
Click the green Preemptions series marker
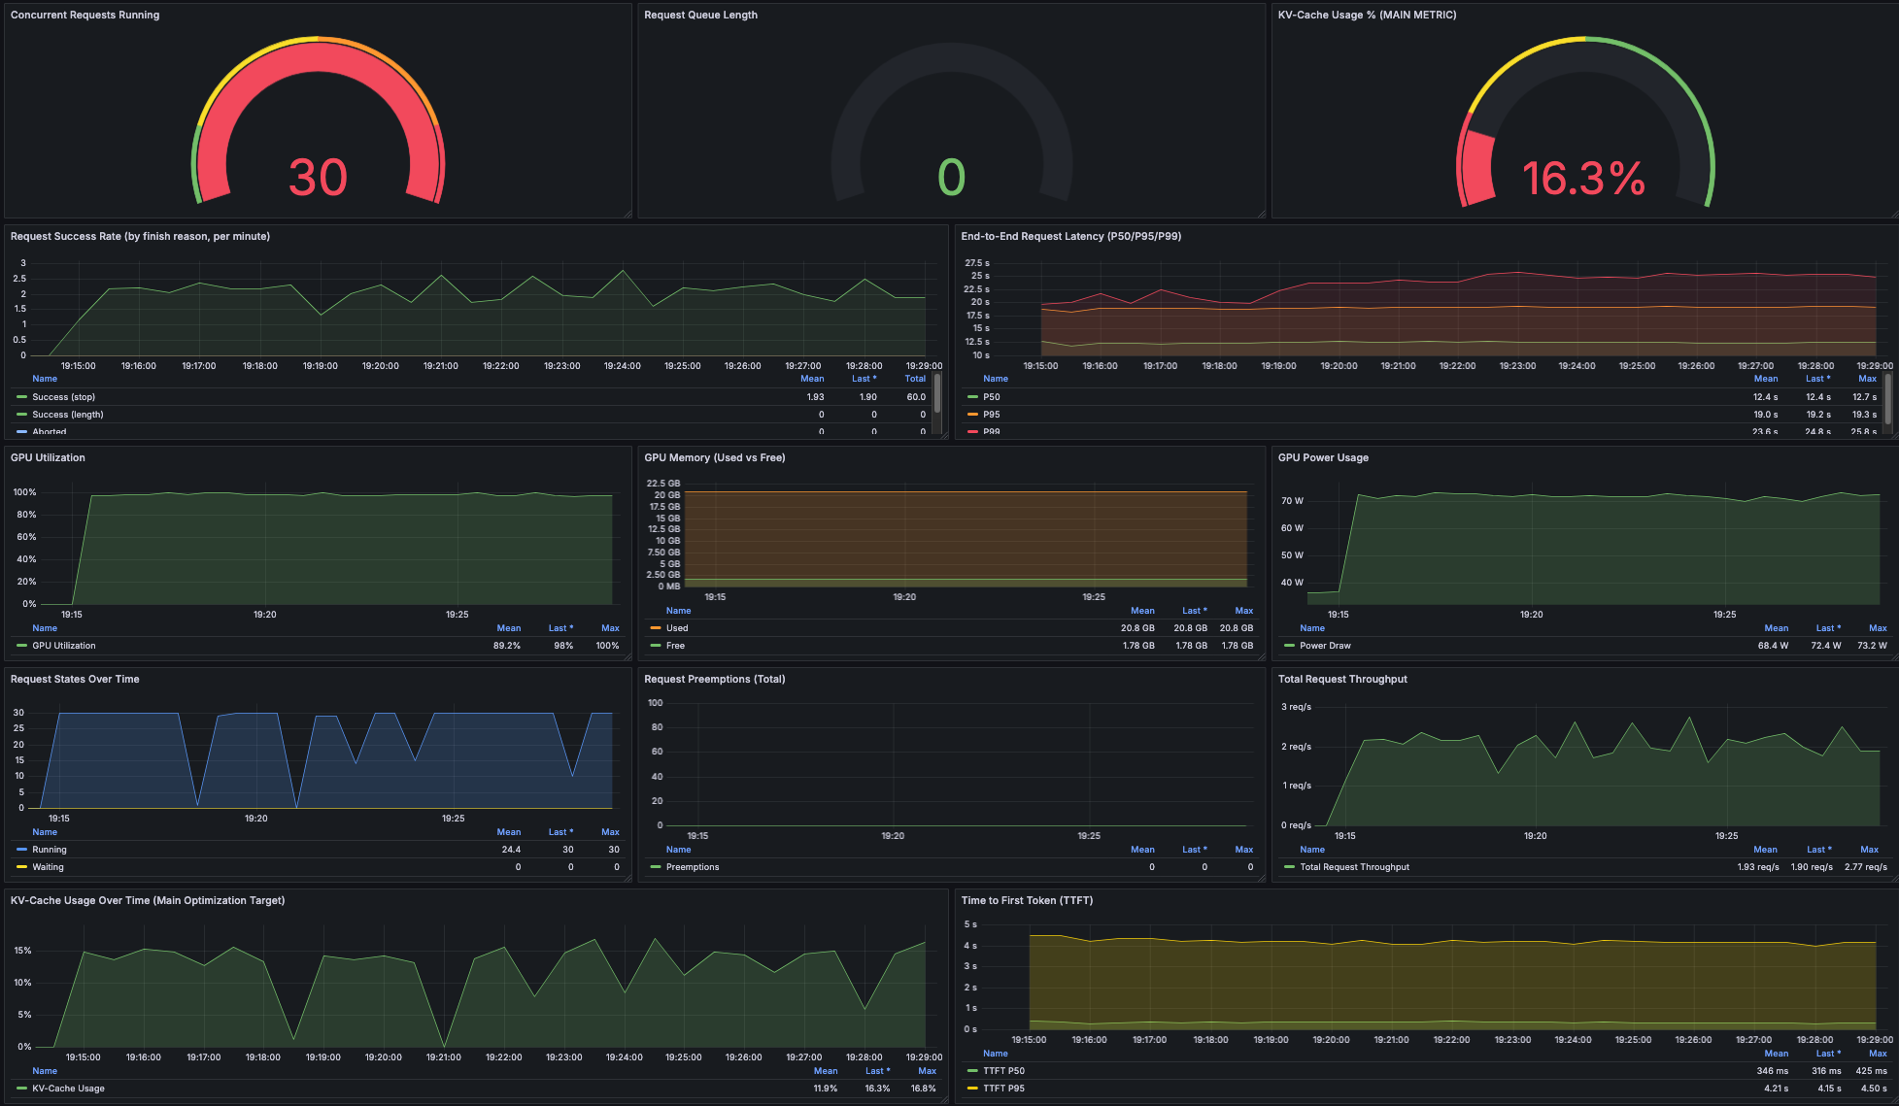pyautogui.click(x=656, y=867)
